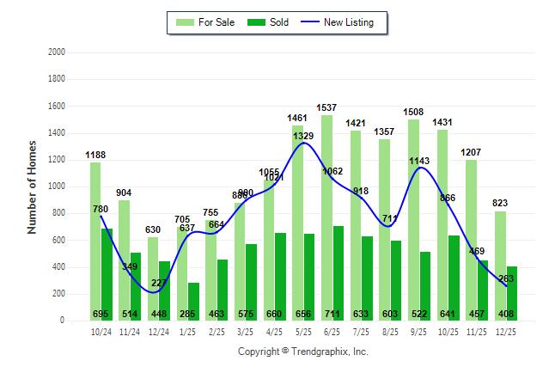Click the 9/25 For Sale bar labeled 1508

click(x=413, y=215)
